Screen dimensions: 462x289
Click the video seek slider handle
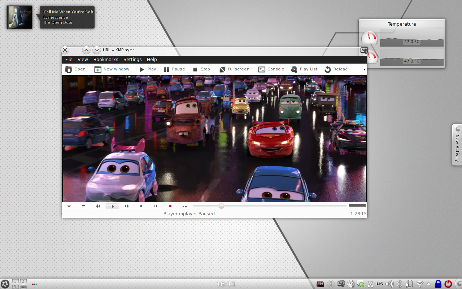(x=221, y=206)
